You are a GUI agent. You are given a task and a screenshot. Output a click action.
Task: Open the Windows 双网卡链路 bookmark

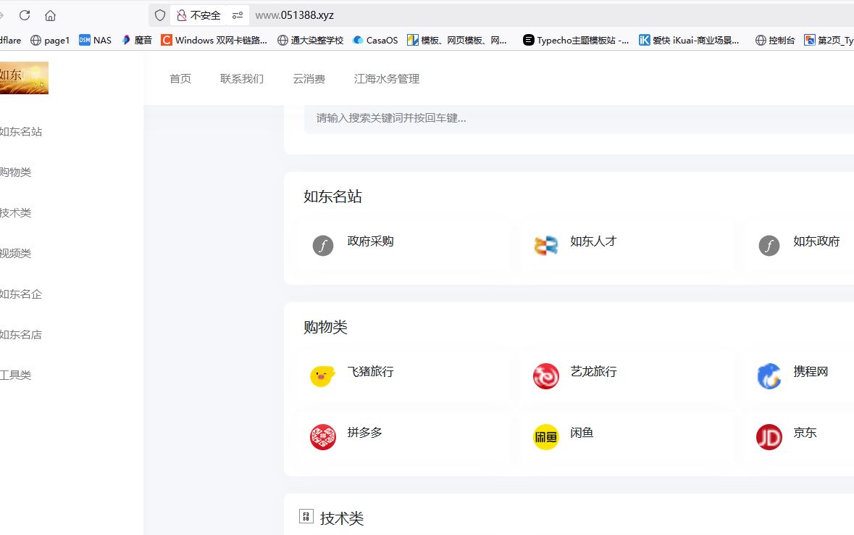coord(214,41)
